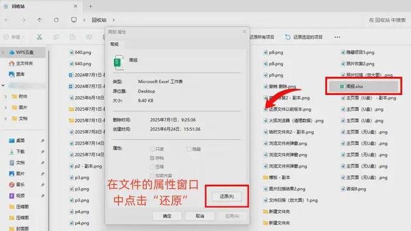Click 取消 in properties dialog
Viewport: 411px width, 231px height.
click(200, 216)
